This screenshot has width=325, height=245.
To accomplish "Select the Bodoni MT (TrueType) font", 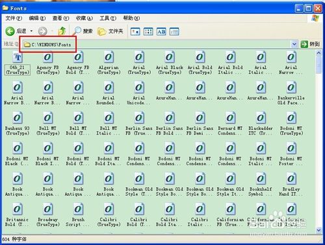I will click(291, 123).
